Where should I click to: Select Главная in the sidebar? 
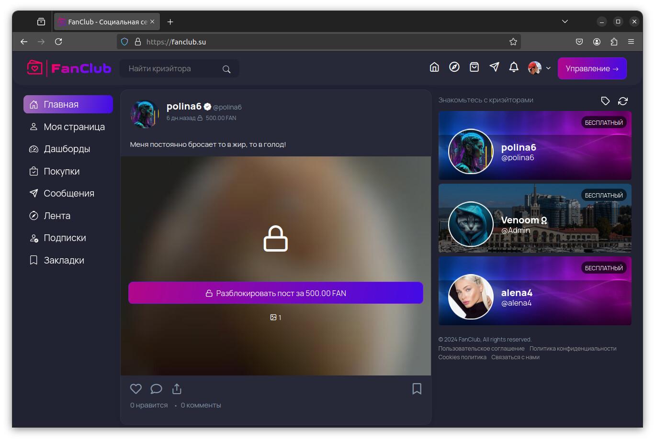coord(68,104)
